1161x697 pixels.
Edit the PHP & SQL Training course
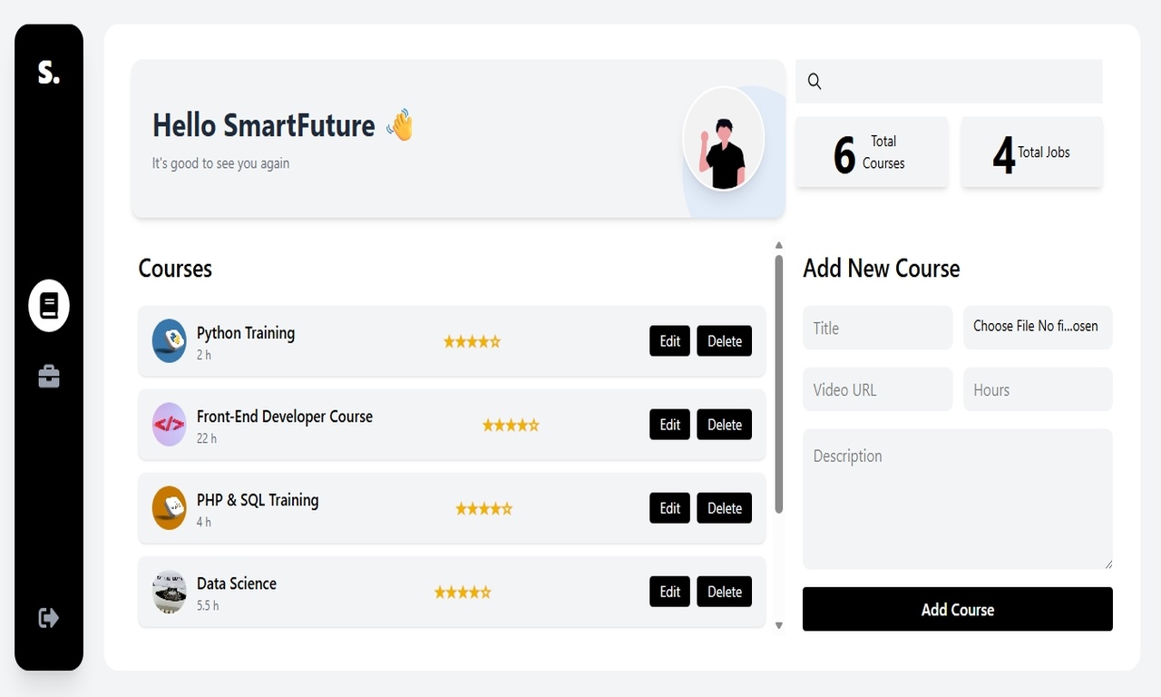tap(669, 508)
